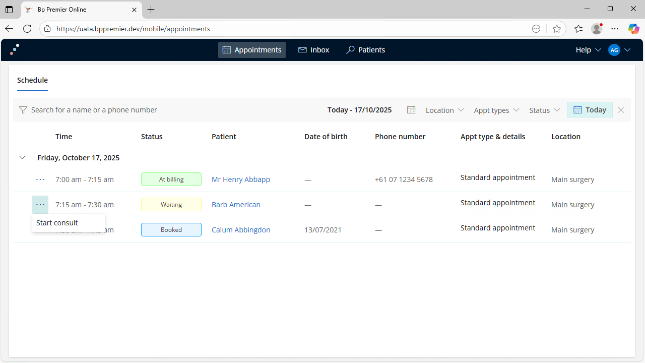Click the Bp Premier logo icon
The height and width of the screenshot is (363, 645).
[15, 49]
